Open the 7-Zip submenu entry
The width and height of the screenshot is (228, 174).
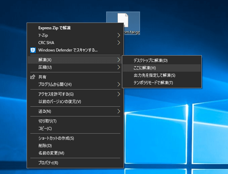point(75,35)
